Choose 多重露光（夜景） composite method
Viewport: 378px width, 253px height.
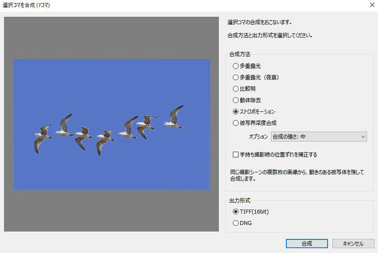point(235,78)
